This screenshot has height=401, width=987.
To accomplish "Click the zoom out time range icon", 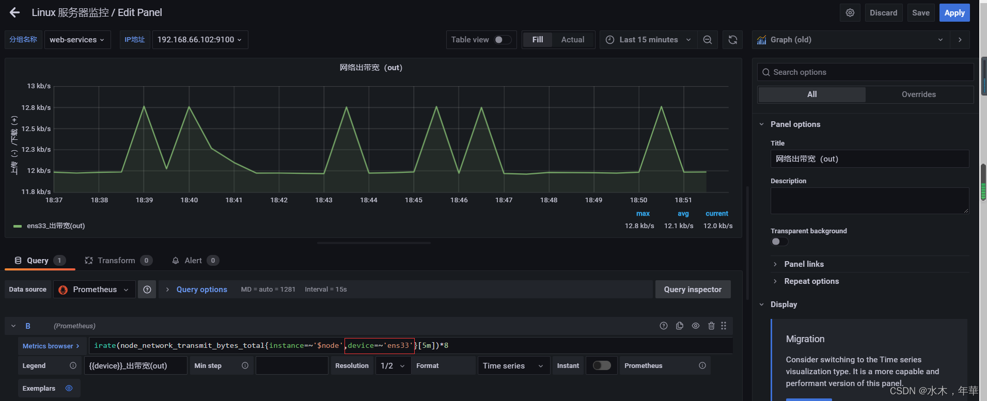I will point(708,40).
